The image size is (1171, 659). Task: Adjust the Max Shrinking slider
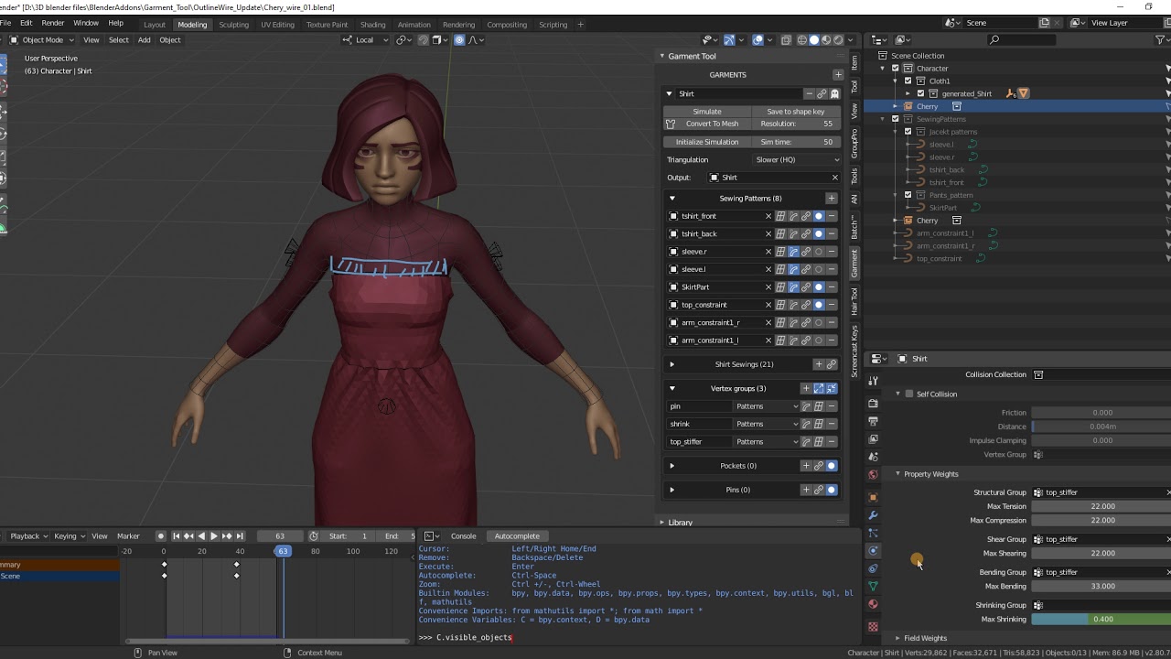click(1101, 619)
